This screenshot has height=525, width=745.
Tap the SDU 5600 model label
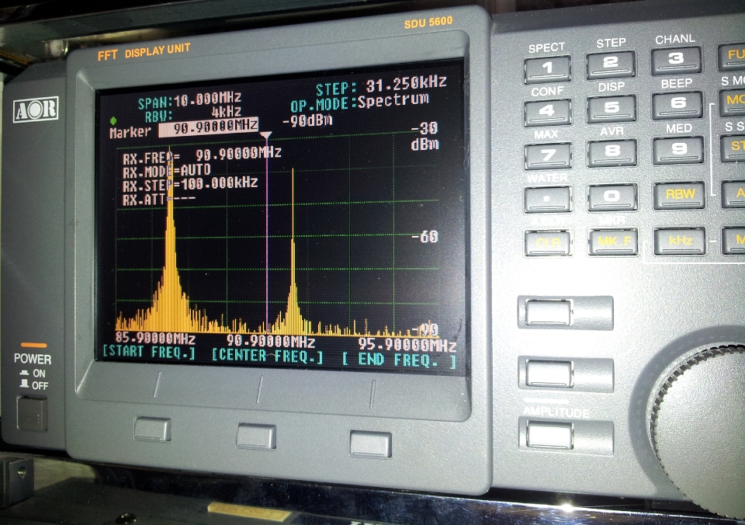[428, 22]
